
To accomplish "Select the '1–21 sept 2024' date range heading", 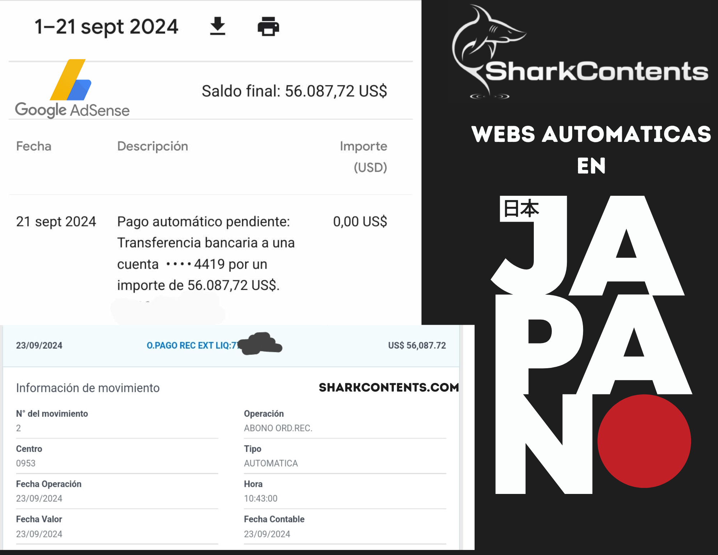I will click(106, 27).
